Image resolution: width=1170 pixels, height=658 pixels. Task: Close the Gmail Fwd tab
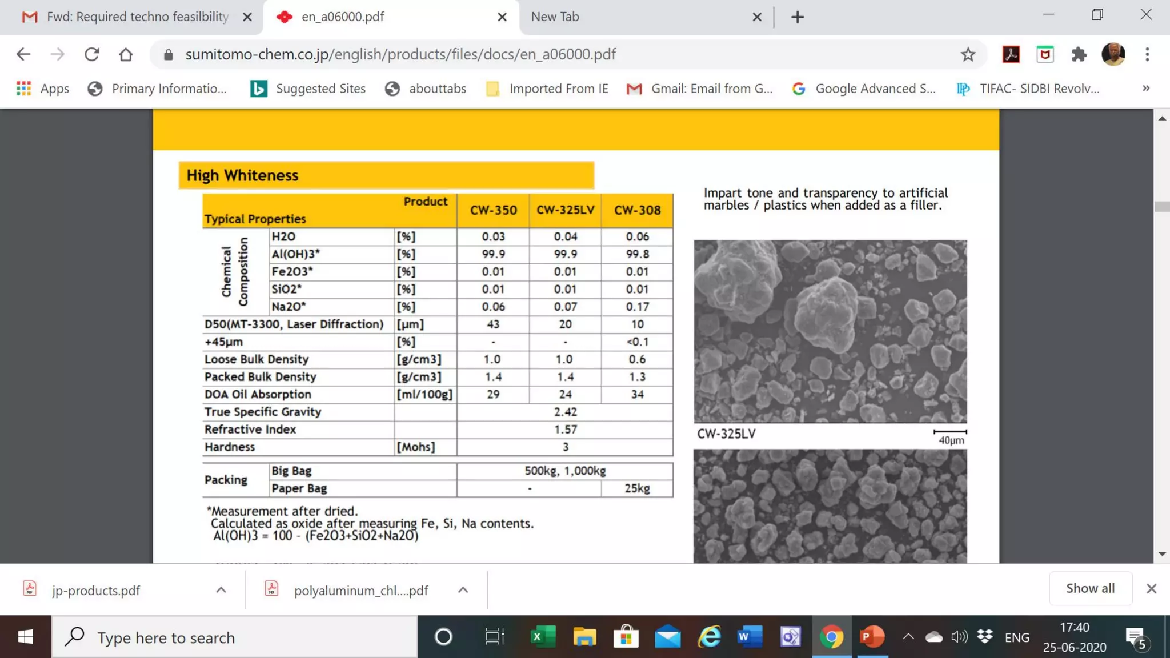pos(247,17)
